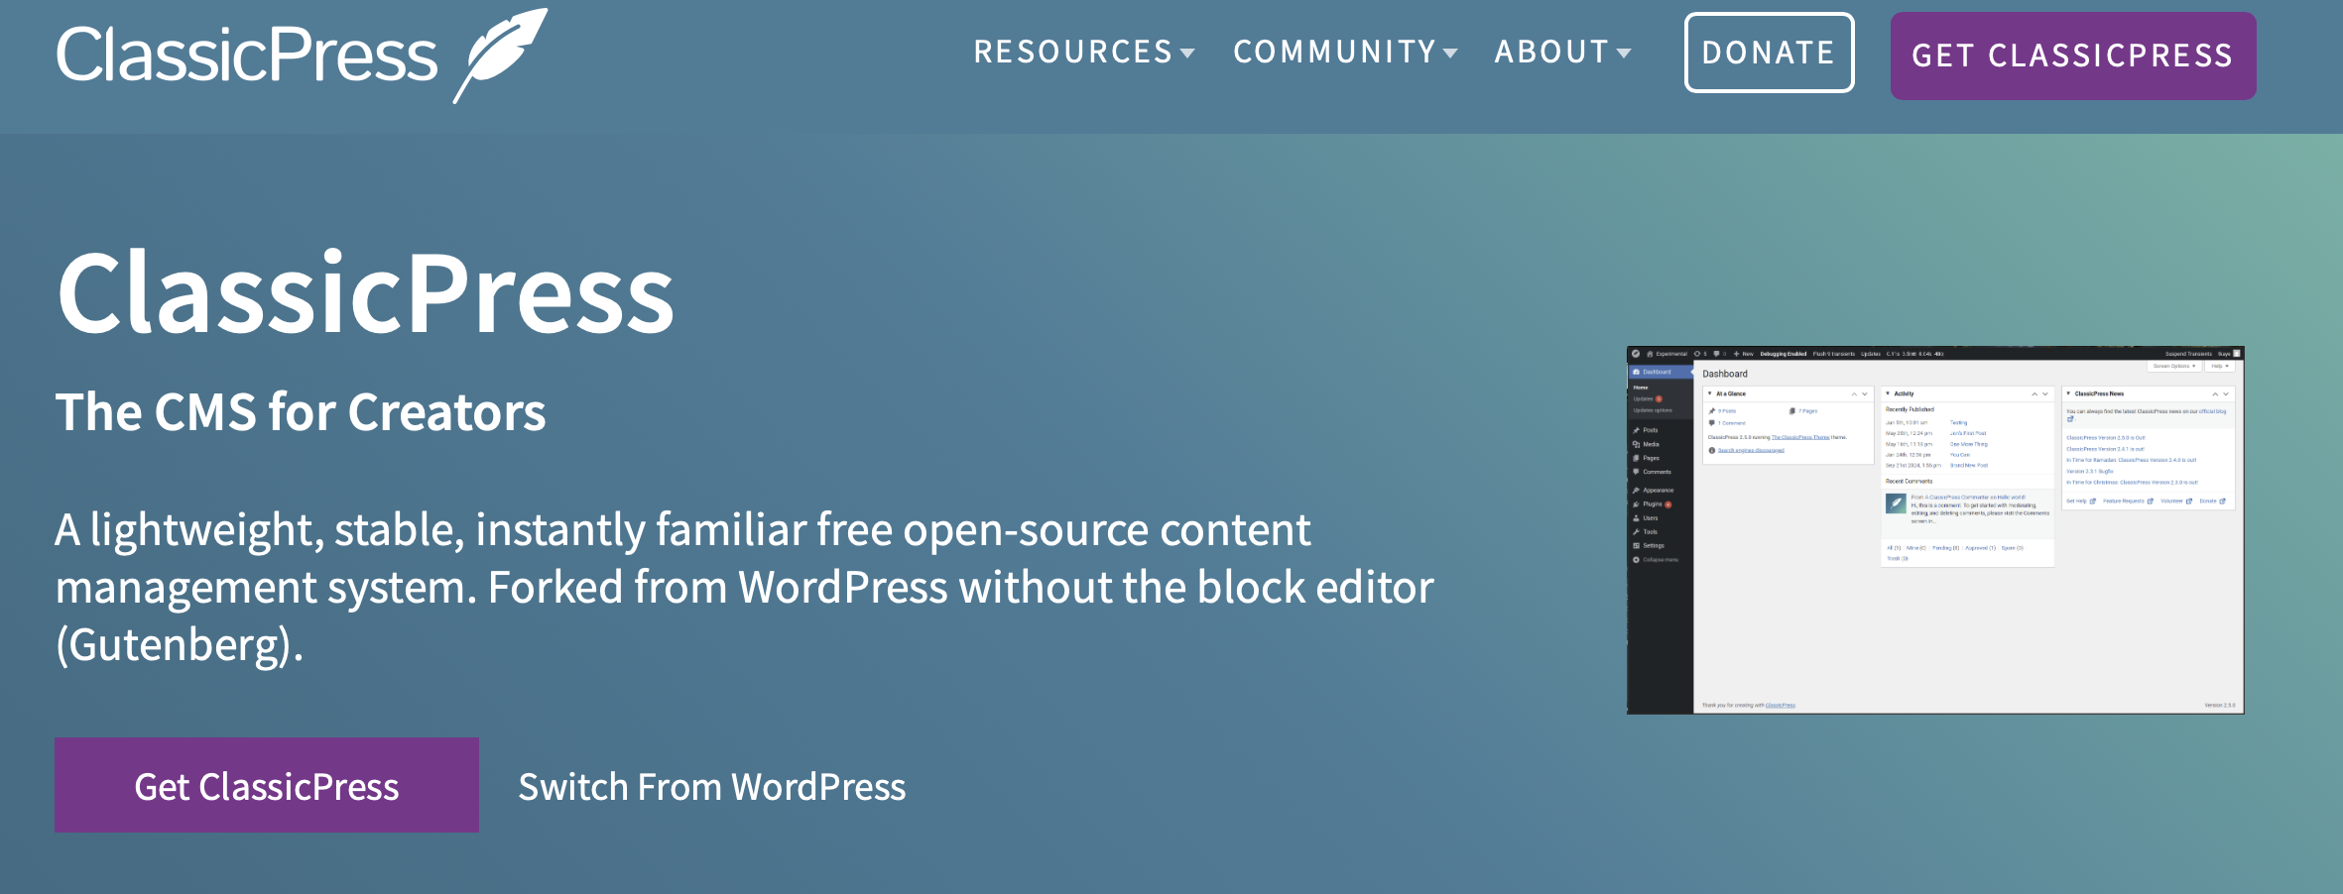Open the Community dropdown menu

[1345, 53]
